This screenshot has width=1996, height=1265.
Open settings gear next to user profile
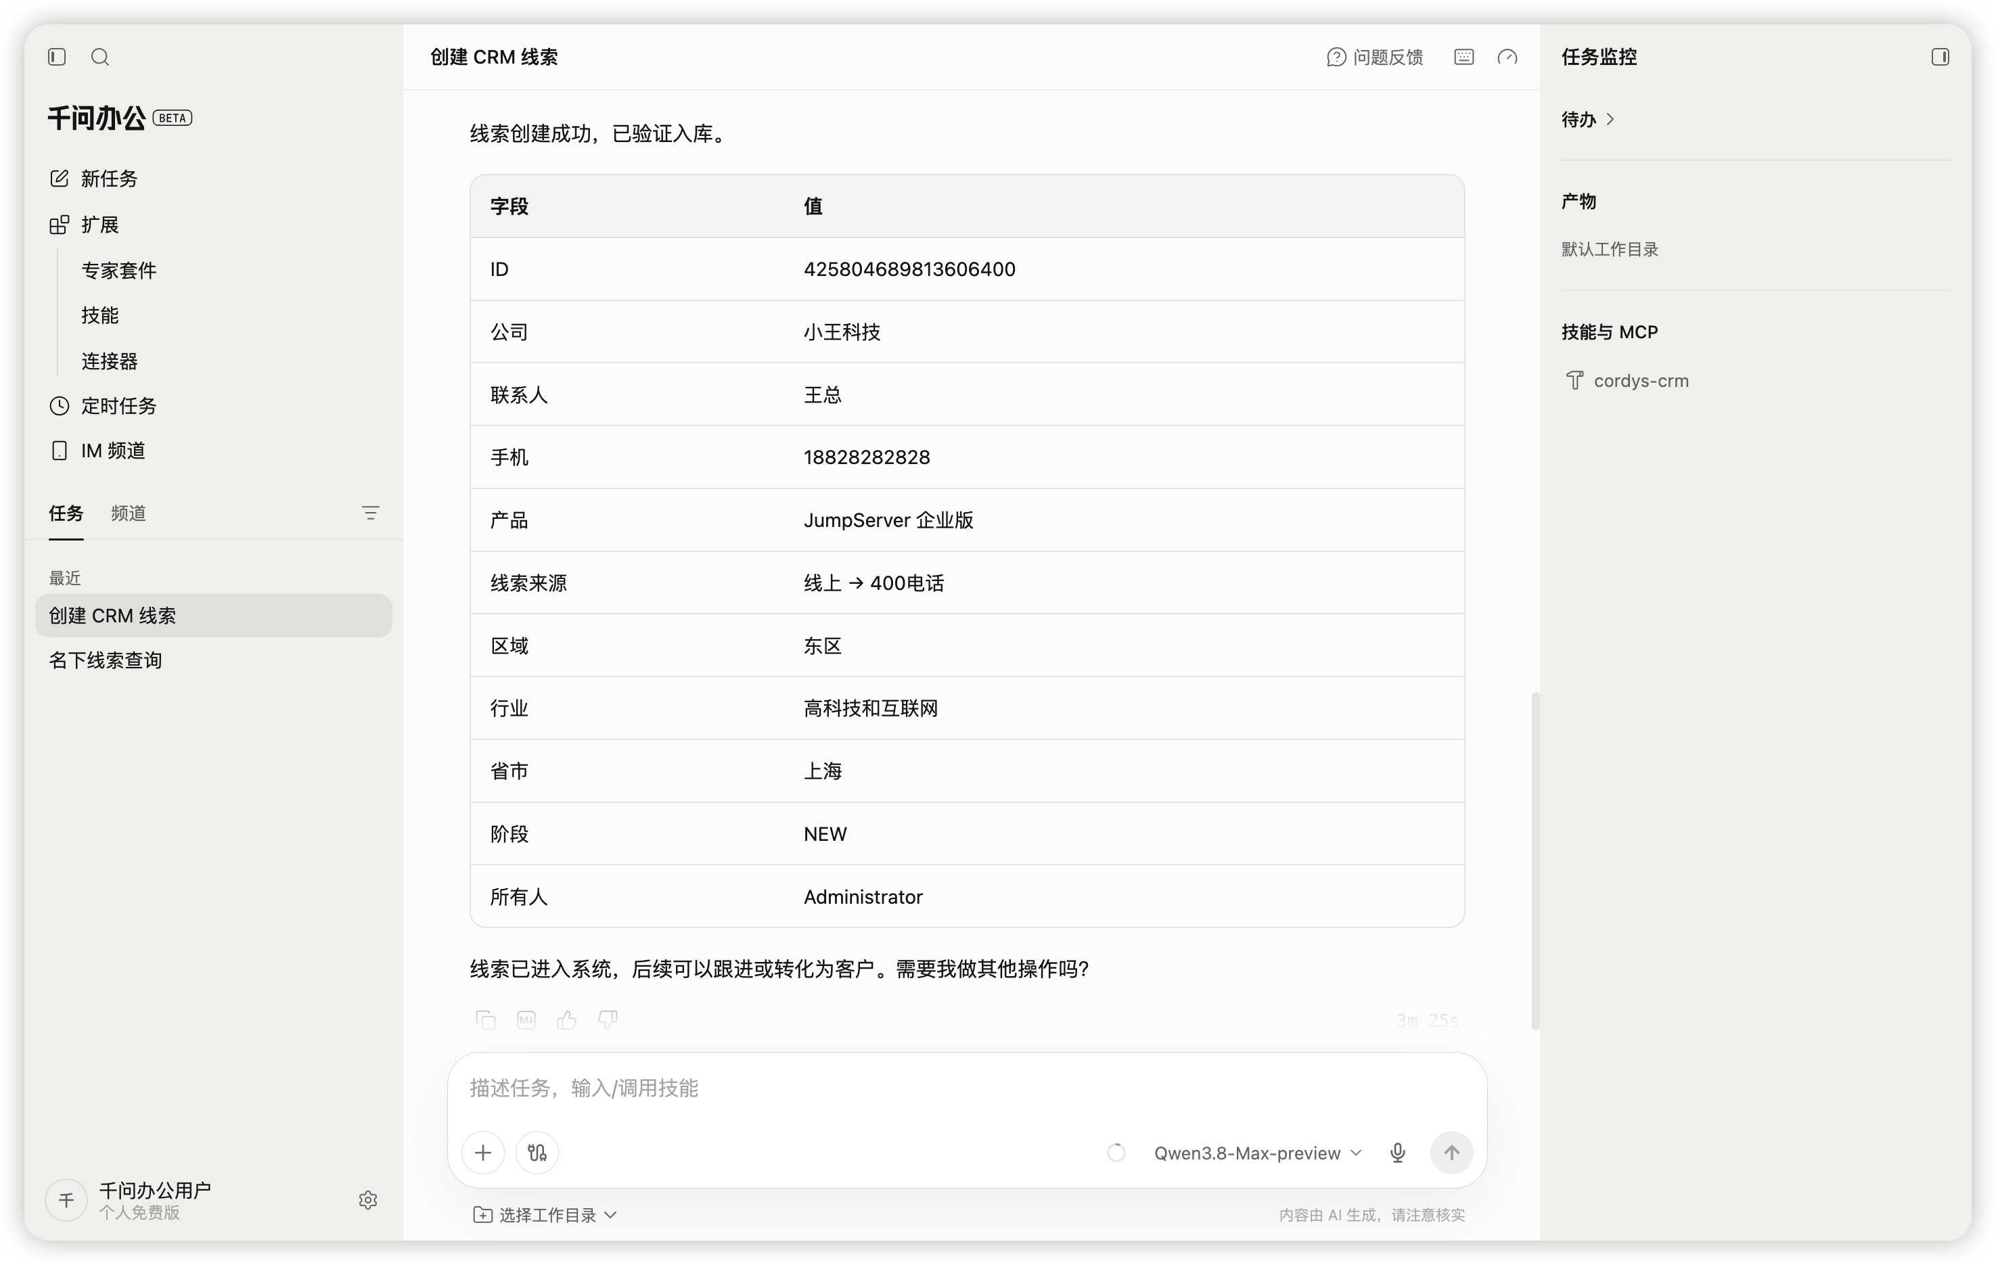(368, 1200)
